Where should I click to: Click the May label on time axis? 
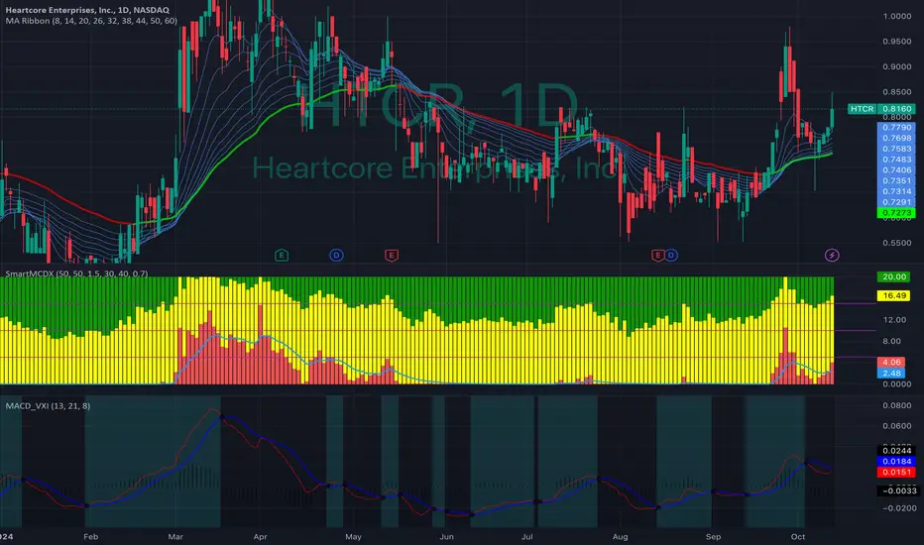pos(353,537)
